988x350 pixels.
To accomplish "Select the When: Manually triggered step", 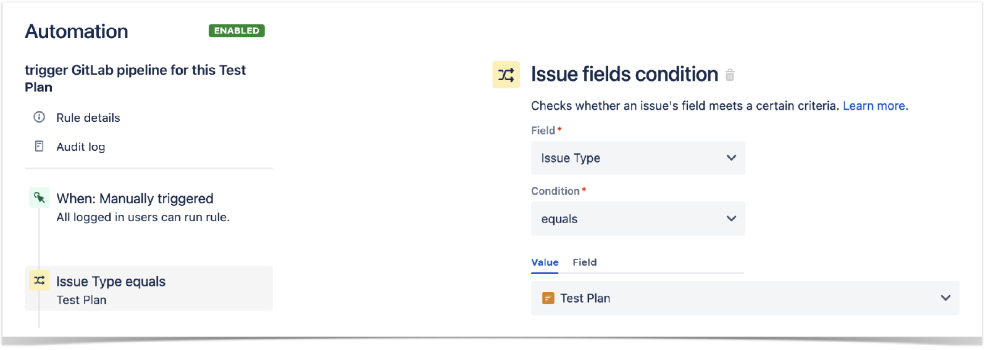I will click(x=135, y=198).
